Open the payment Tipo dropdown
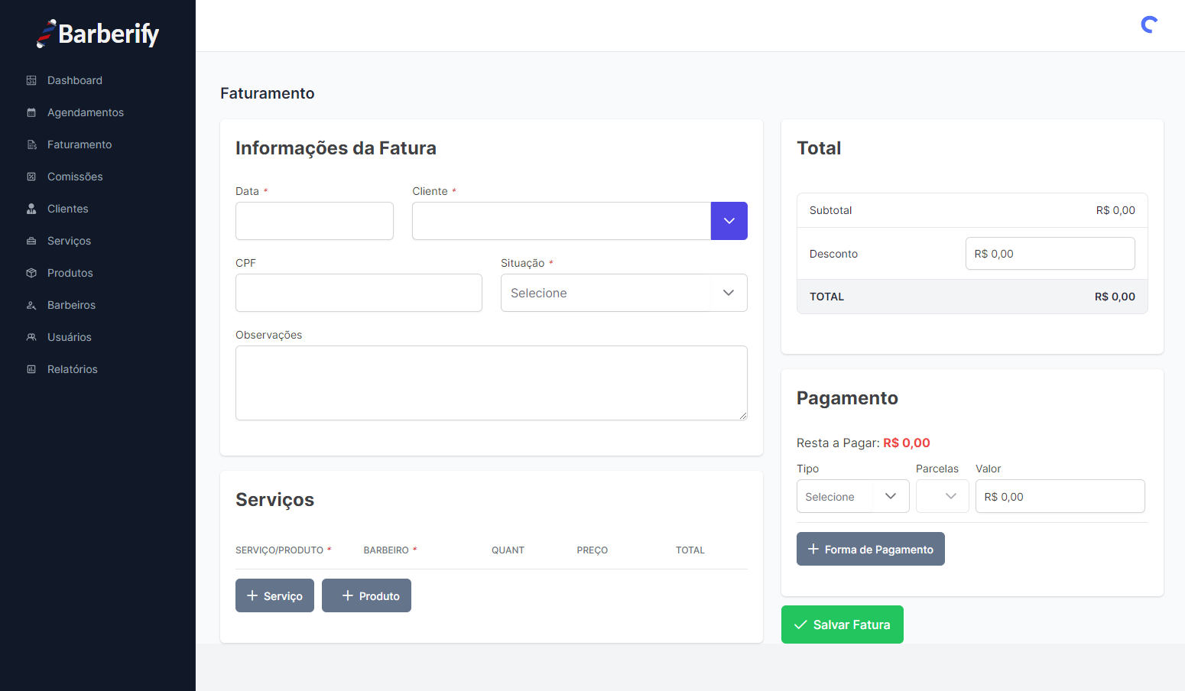The width and height of the screenshot is (1185, 691). tap(852, 496)
